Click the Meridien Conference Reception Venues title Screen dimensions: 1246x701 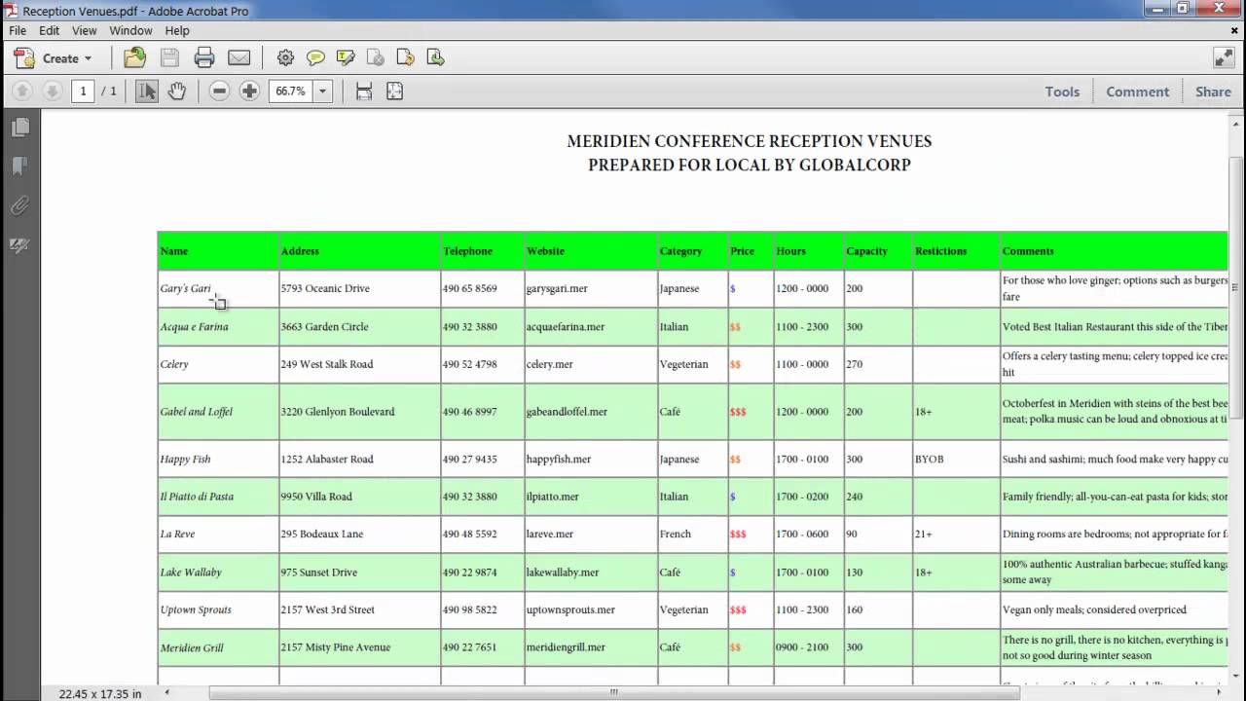click(749, 142)
